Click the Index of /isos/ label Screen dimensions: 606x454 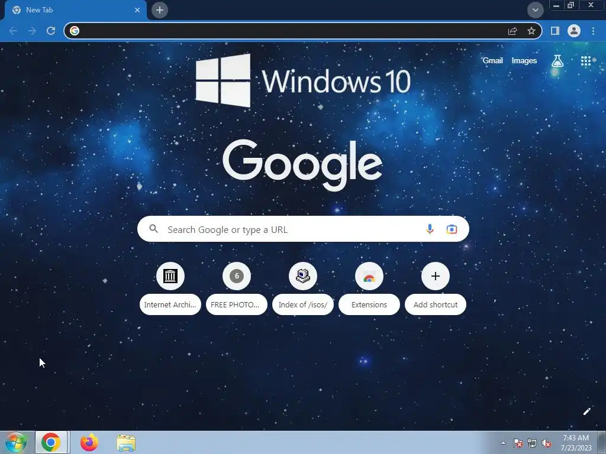303,304
